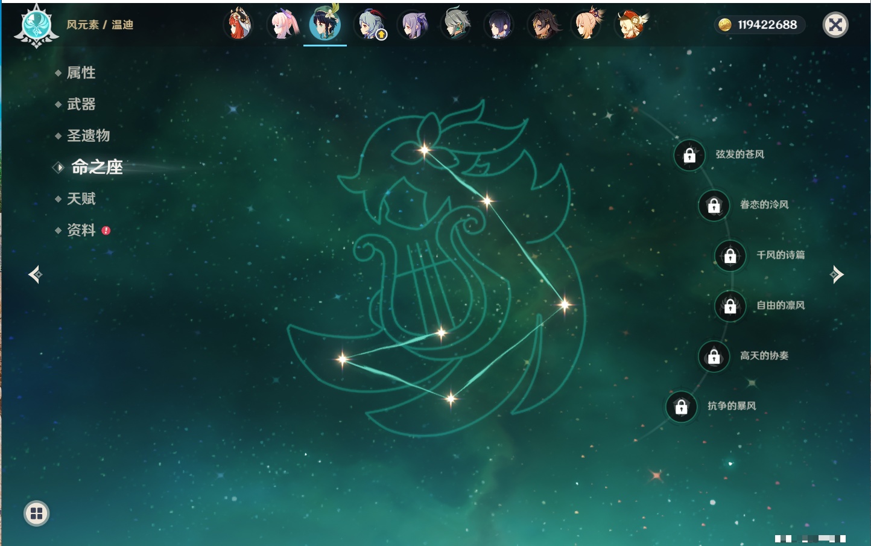Image resolution: width=871 pixels, height=546 pixels.
Task: Click the Mora amount 119422688
Action: click(767, 25)
